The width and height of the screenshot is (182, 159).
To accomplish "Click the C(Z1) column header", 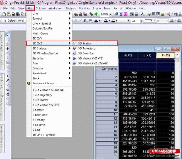I will (166, 55).
